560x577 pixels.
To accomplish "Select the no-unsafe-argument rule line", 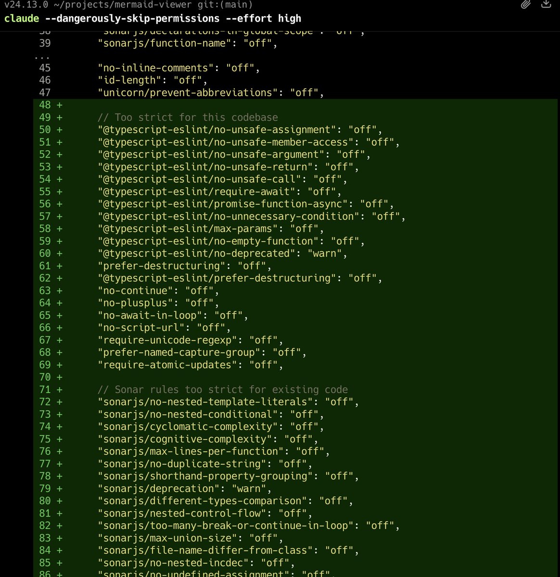I will coord(234,155).
